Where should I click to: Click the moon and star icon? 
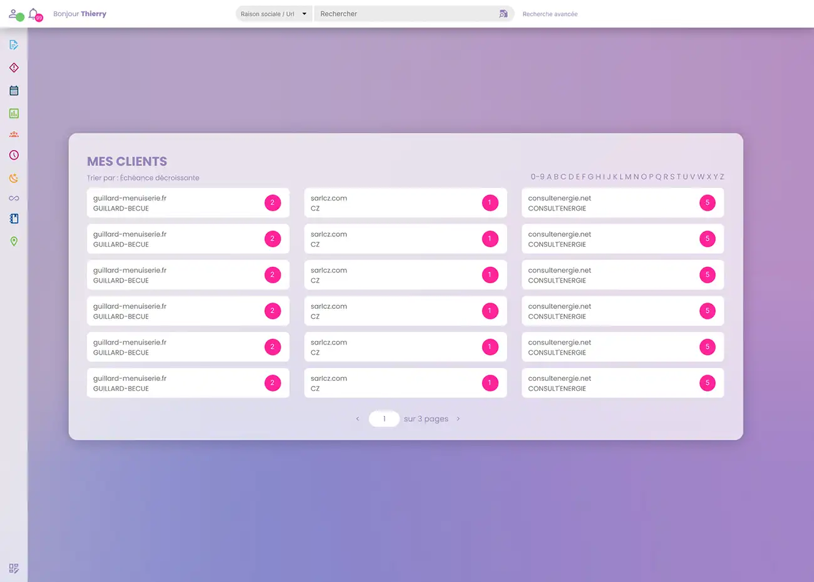coord(14,178)
